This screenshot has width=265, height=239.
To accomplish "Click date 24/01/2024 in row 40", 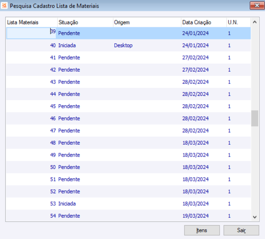I will 196,45.
